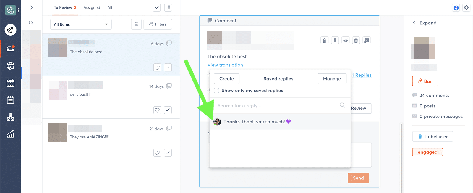The height and width of the screenshot is (193, 473).
Task: Open the All items dropdown
Action: click(81, 24)
